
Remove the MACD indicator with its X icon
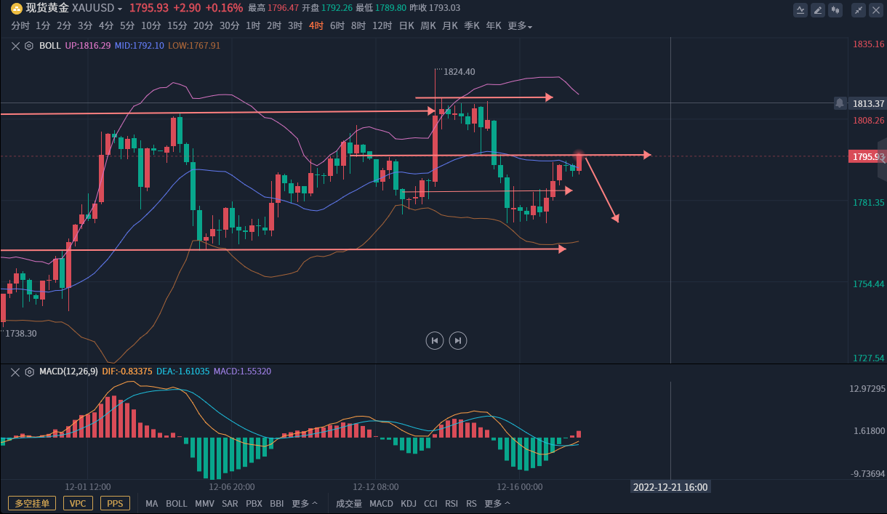15,372
